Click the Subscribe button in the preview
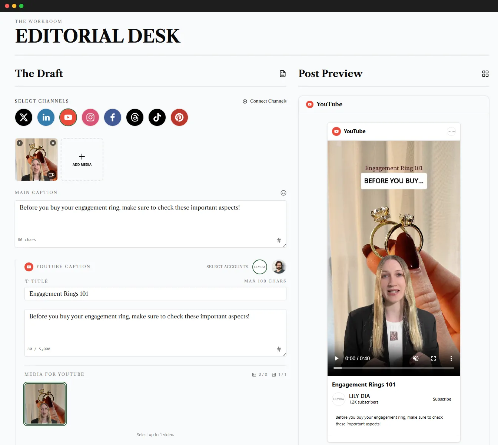498x445 pixels. (442, 399)
